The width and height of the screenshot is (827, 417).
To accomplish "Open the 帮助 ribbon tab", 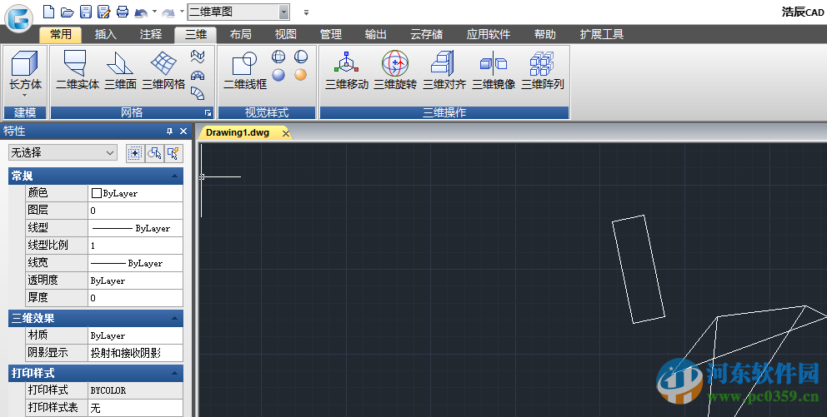I will pos(545,35).
